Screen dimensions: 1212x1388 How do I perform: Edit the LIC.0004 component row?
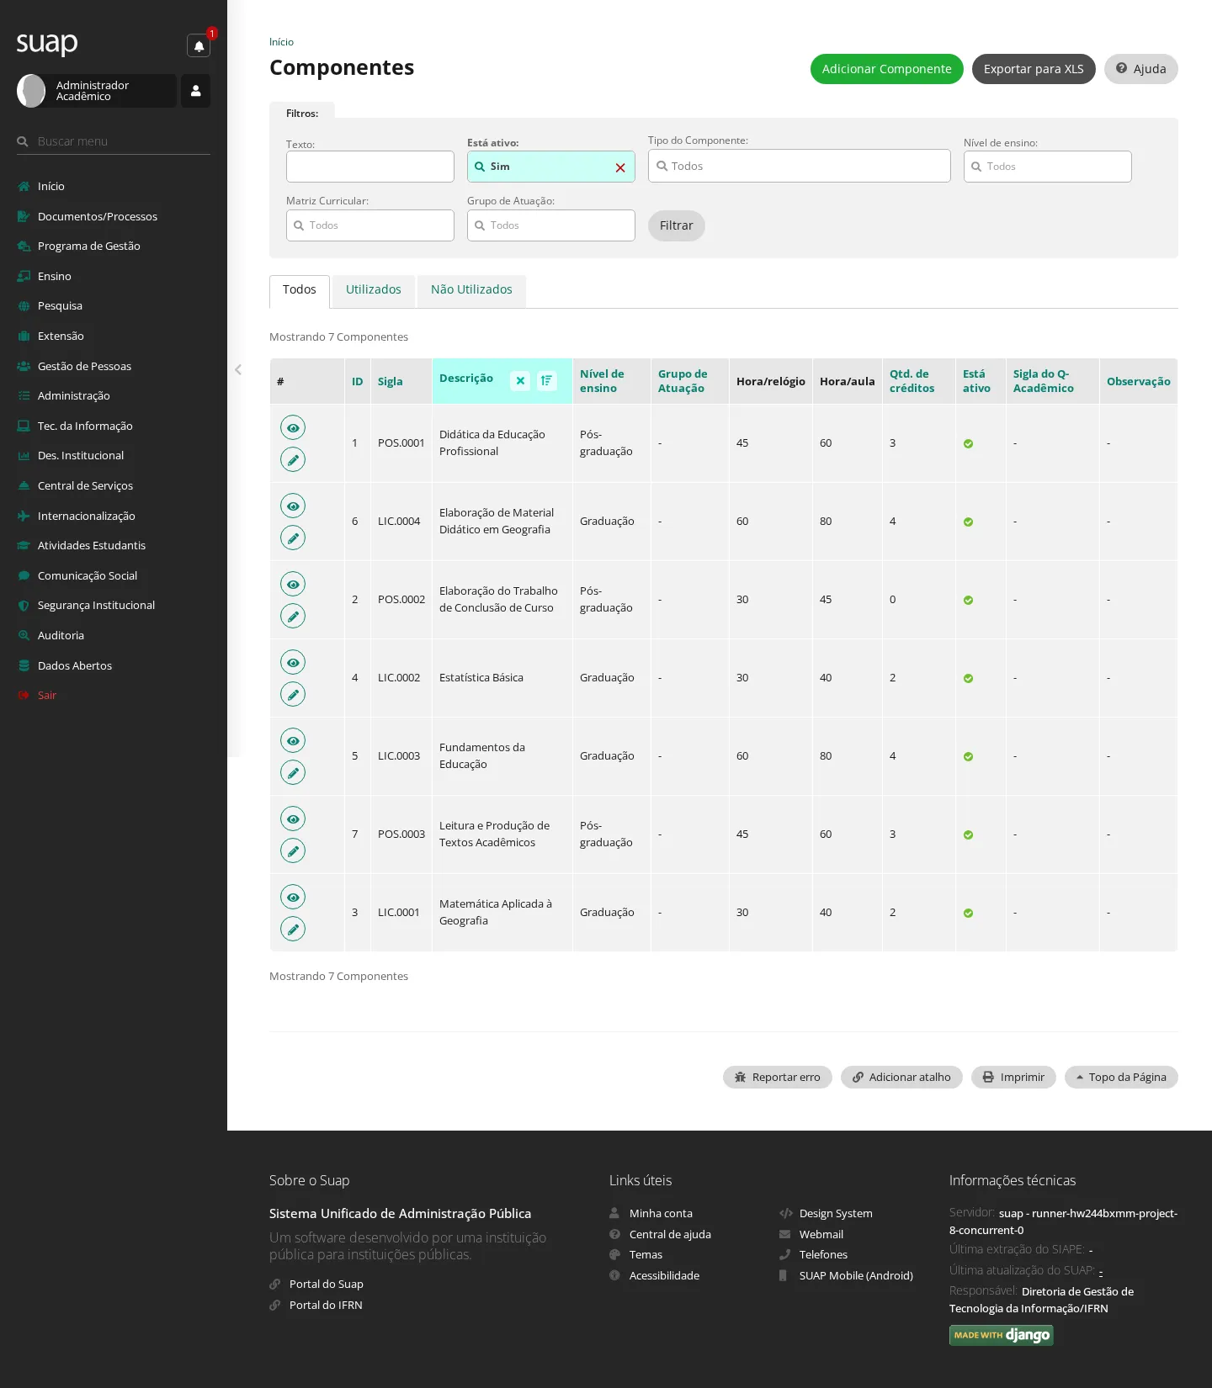tap(293, 538)
